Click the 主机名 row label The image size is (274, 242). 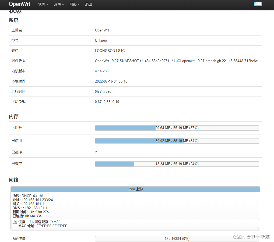click(17, 30)
